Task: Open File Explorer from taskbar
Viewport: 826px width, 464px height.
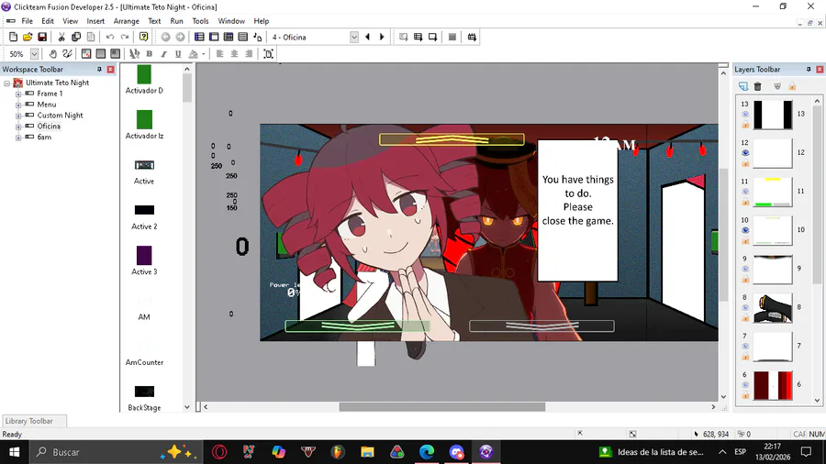Action: 367,452
